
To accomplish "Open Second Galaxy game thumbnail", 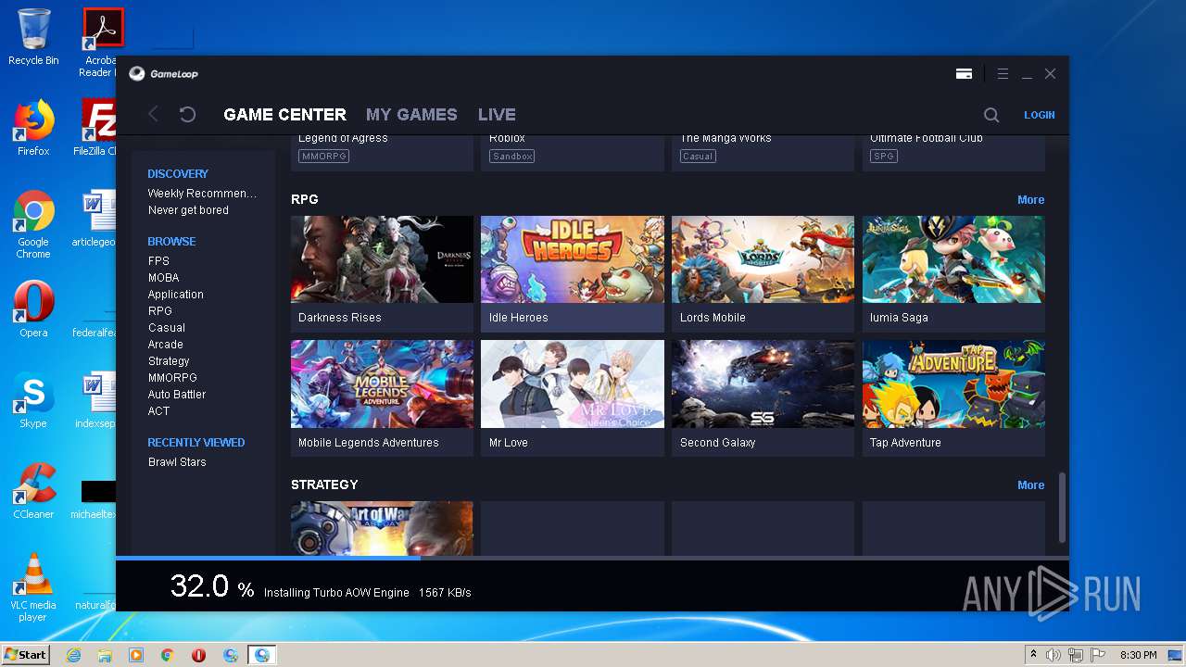I will (x=763, y=384).
